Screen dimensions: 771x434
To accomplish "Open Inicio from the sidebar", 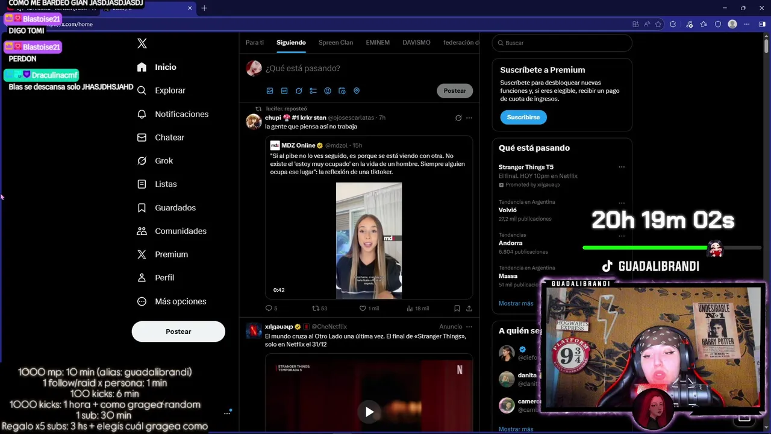I will tap(157, 67).
